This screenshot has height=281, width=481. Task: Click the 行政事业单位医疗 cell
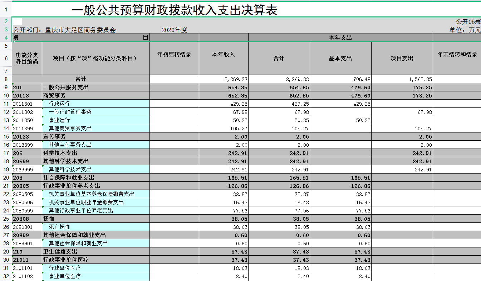95,260
